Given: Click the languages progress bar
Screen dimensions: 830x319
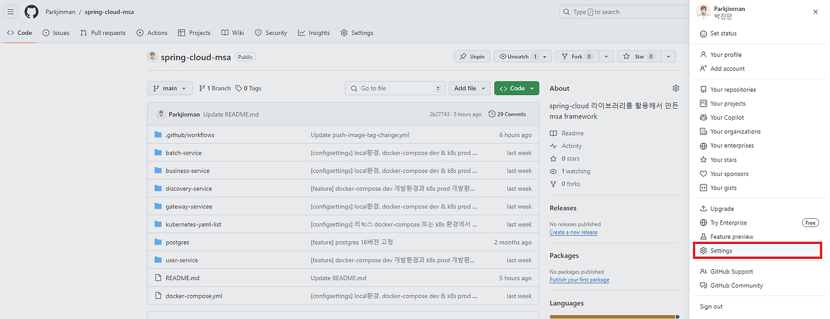Looking at the screenshot, I should 614,317.
